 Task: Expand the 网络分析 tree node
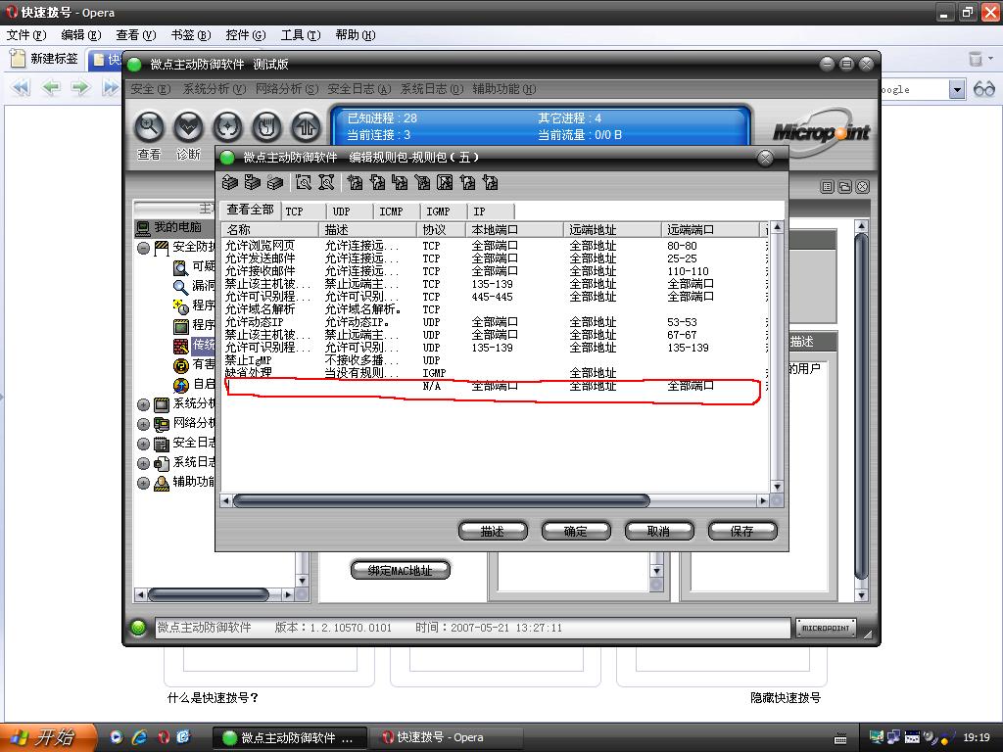143,424
